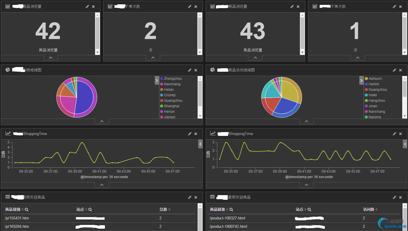This screenshot has height=231, width=408.
Task: Click Harbin legend entry
Action: coord(374,84)
